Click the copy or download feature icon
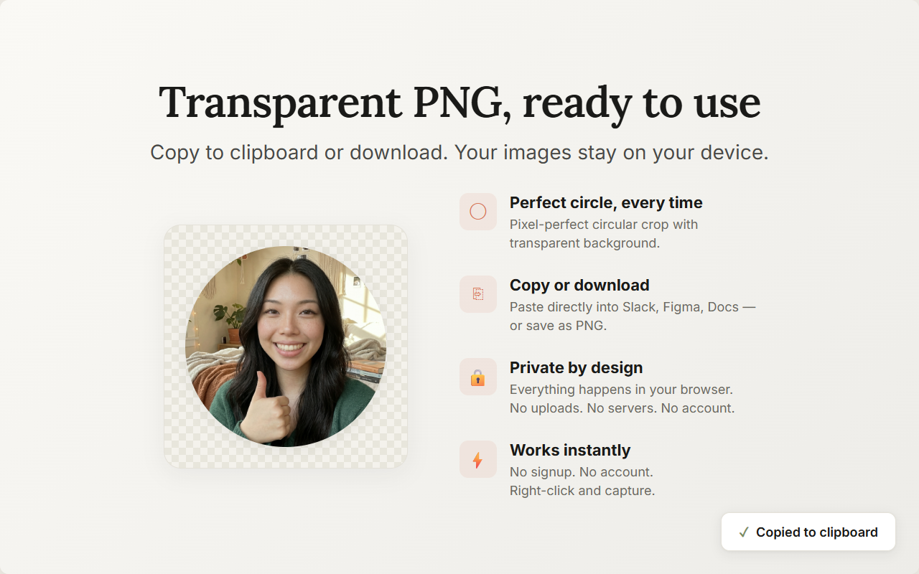Screen dimensions: 919x574 tap(477, 294)
